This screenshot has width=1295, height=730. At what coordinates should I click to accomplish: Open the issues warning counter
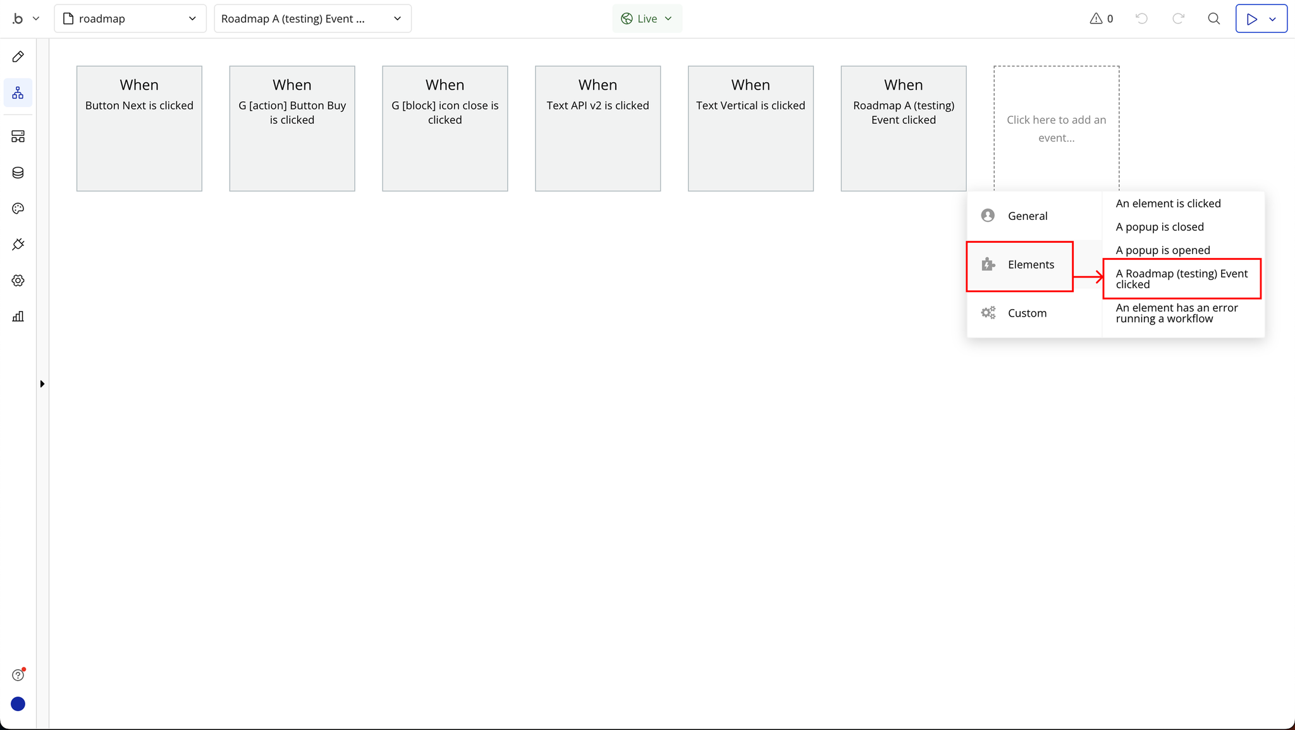pyautogui.click(x=1102, y=18)
